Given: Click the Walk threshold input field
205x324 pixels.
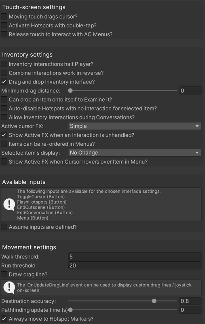Looking at the screenshot, I should 135,257.
